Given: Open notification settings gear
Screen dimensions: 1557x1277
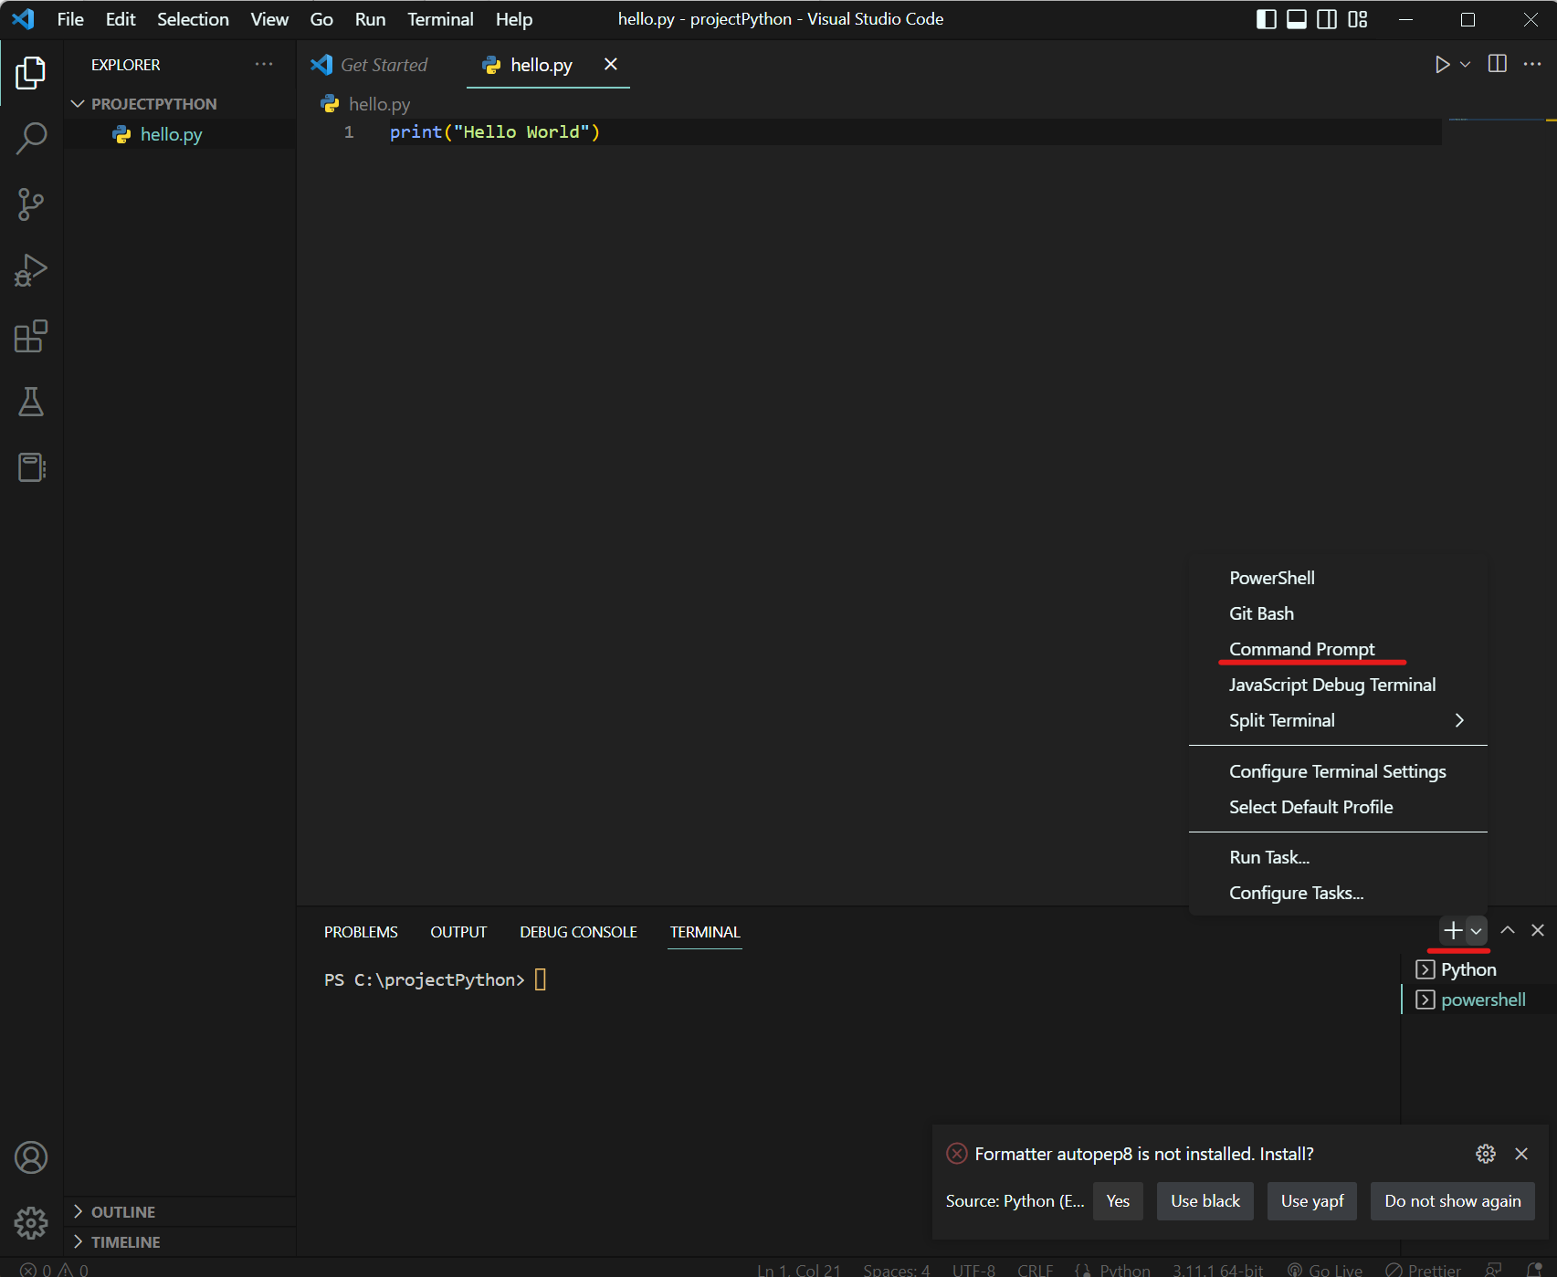Looking at the screenshot, I should click(1486, 1154).
